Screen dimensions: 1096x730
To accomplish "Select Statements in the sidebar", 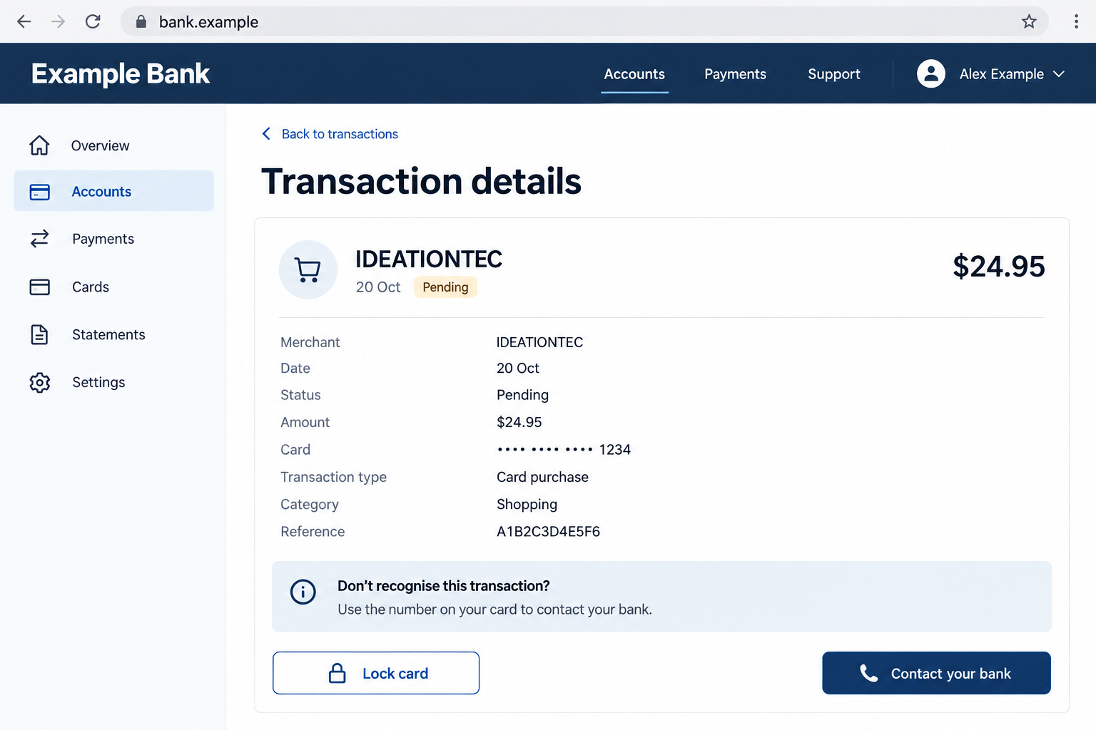I will (x=113, y=334).
